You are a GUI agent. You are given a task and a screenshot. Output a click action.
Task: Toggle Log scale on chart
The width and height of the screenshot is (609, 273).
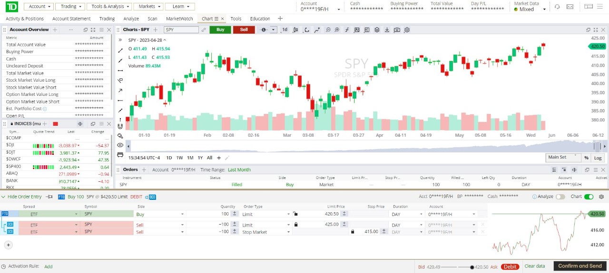coord(598,158)
